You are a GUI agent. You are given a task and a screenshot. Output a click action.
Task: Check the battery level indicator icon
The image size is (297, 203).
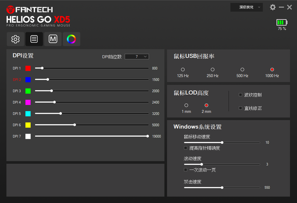(282, 22)
